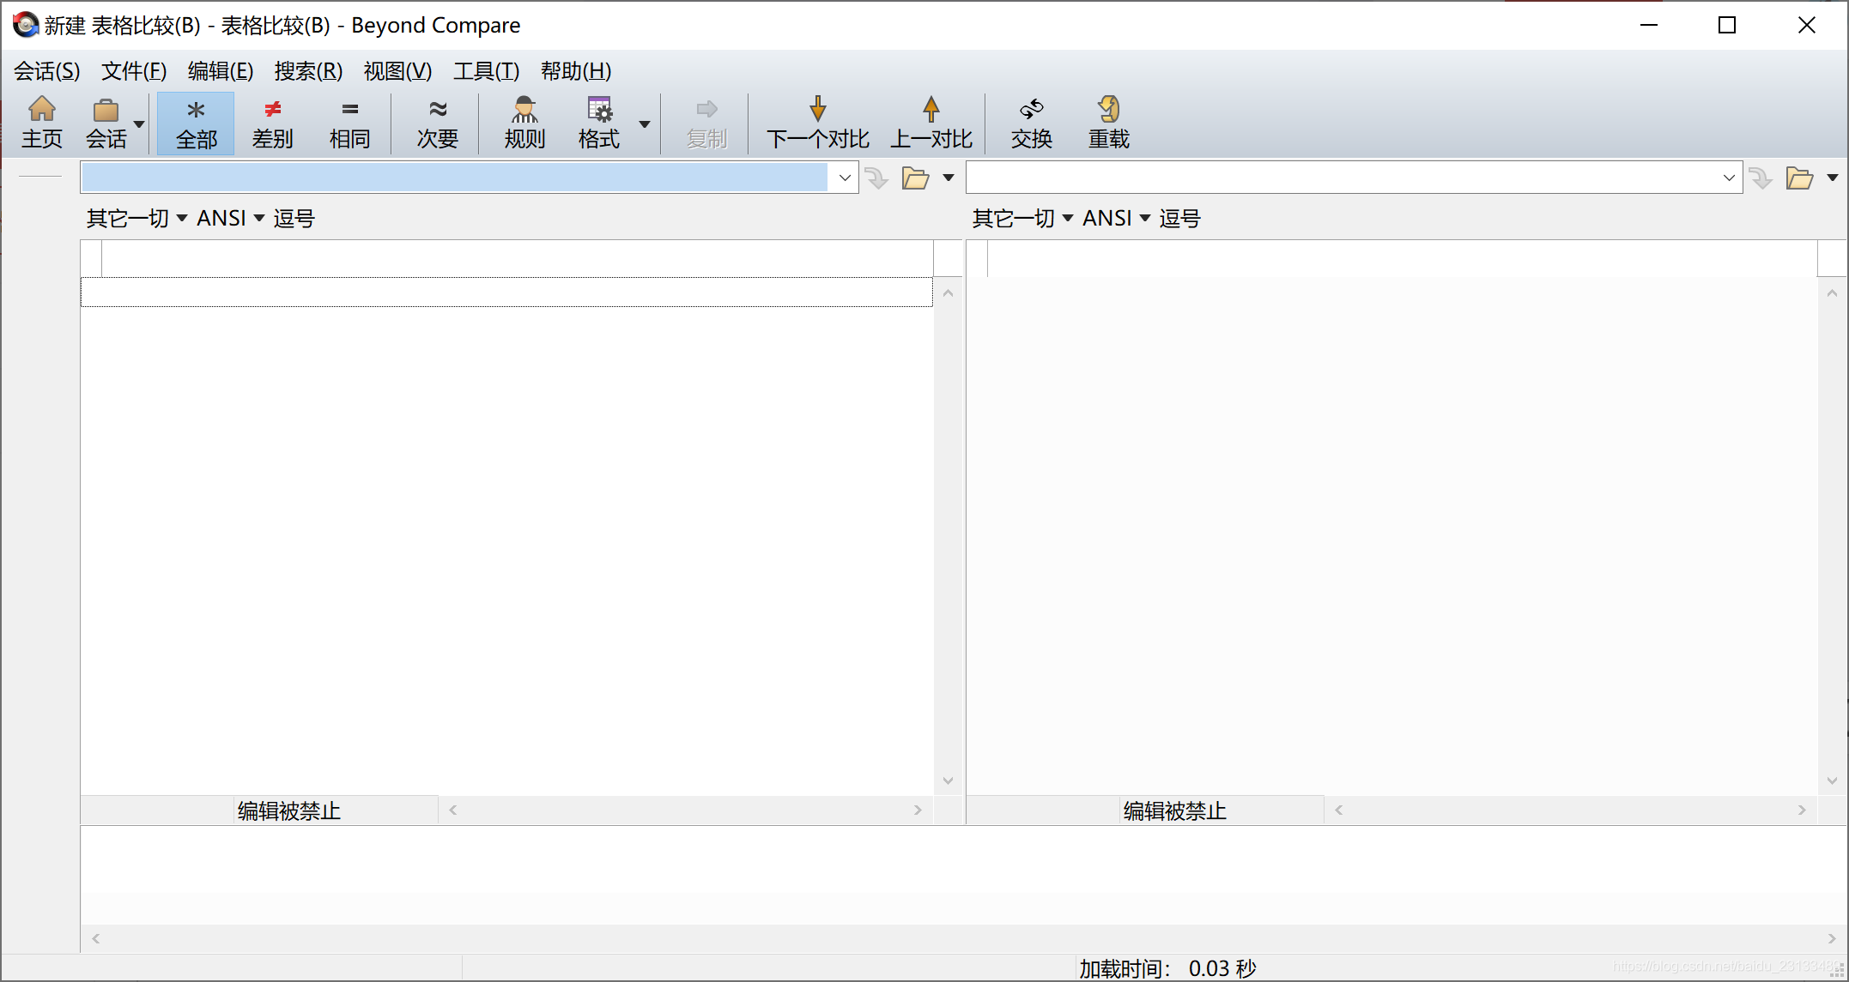Click the right file path input field
1849x982 pixels.
[x=1339, y=178]
